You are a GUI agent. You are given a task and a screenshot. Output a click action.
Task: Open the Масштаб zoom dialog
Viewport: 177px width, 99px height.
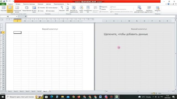[62, 9]
